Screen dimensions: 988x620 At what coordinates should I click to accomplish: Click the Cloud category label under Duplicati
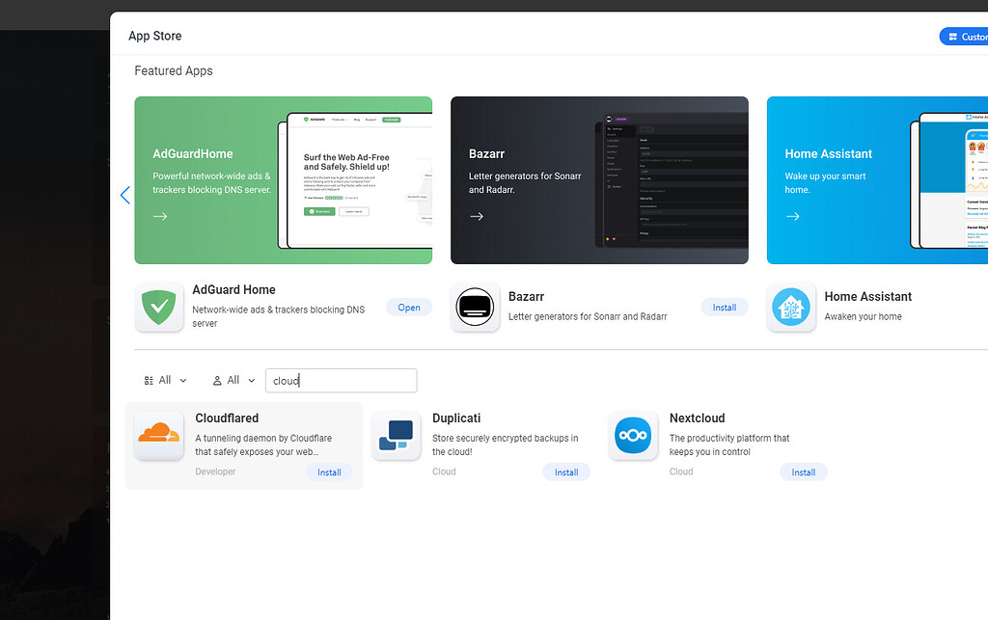[x=444, y=472]
